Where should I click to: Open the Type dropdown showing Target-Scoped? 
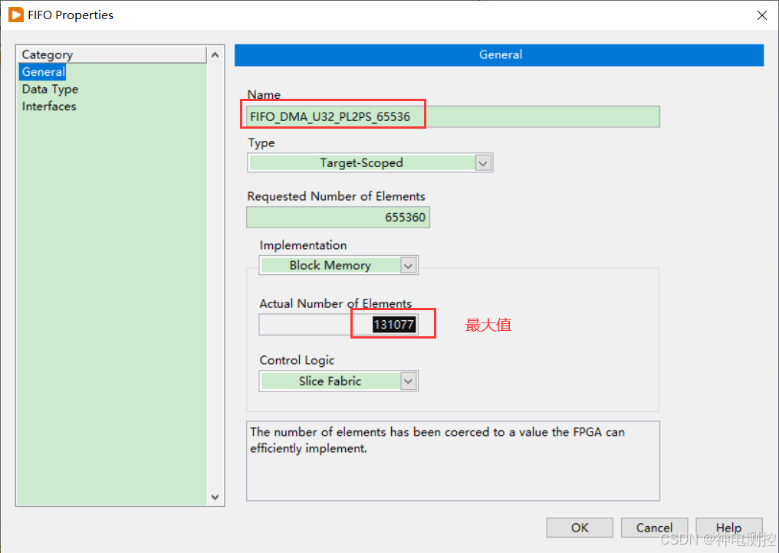click(x=370, y=163)
